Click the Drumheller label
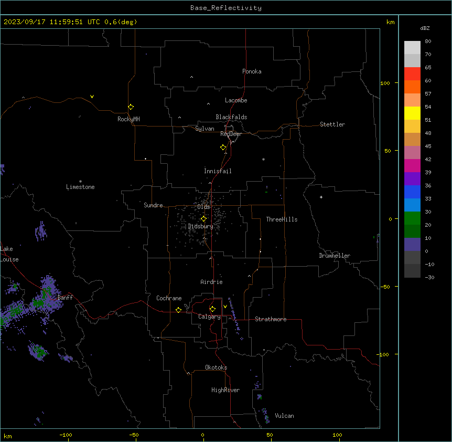This screenshot has height=442, width=452. 335,256
